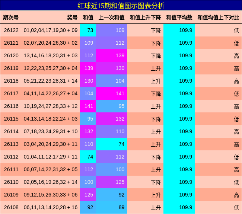Click the title 红球近15期和值图示图表分析

point(121,6)
